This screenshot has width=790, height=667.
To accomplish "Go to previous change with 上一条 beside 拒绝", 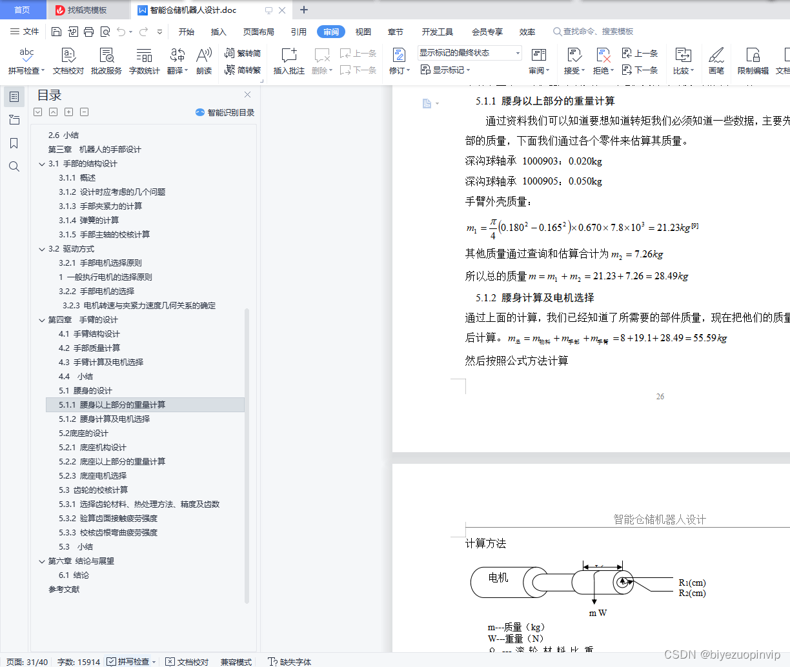I will click(x=640, y=54).
